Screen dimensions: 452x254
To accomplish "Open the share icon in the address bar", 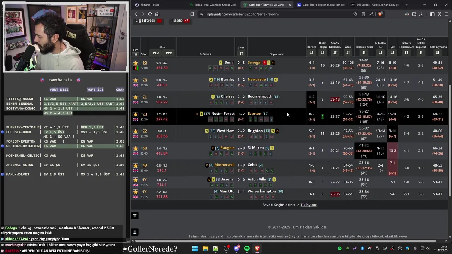I will 371,14.
